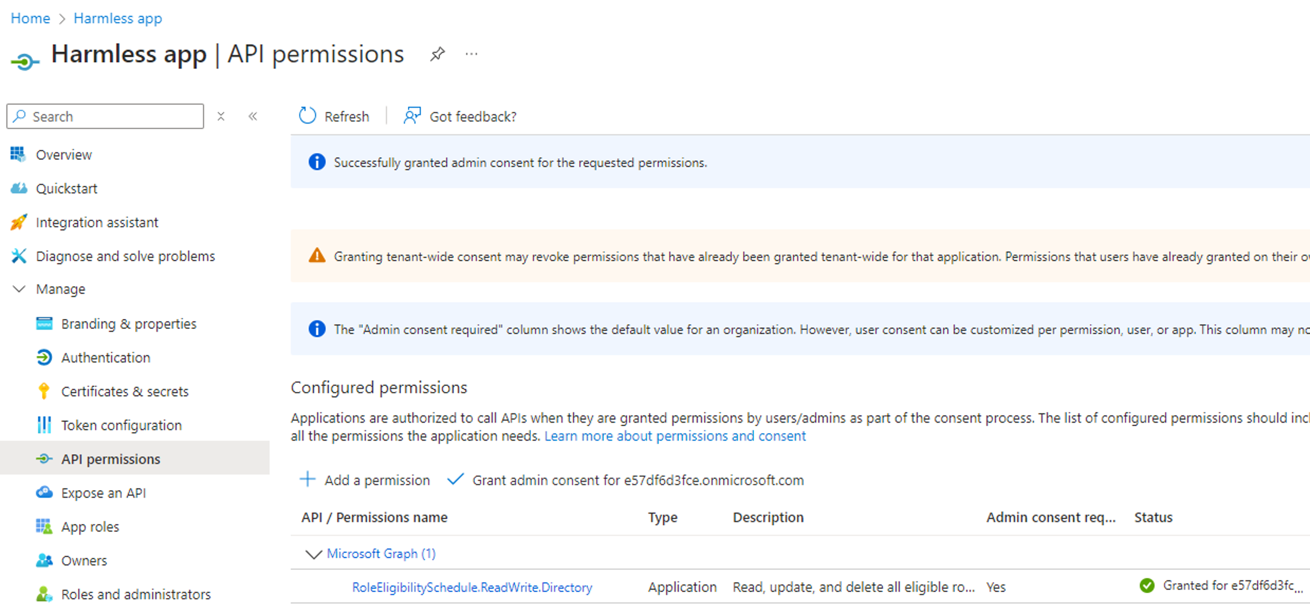Focus the sidebar Search field
Viewport: 1310px width, 613px height.
pos(105,117)
